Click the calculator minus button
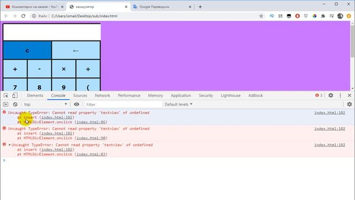 [x=39, y=69]
